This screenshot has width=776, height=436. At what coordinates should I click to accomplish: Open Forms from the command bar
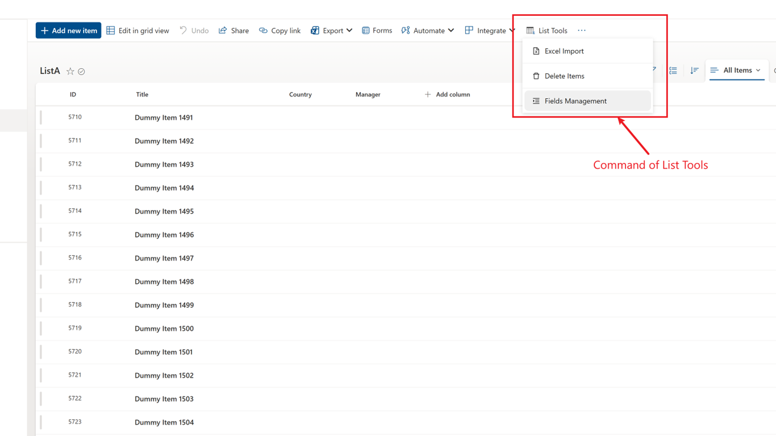[377, 31]
